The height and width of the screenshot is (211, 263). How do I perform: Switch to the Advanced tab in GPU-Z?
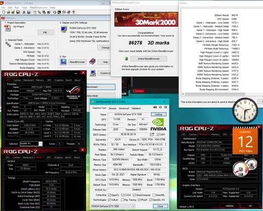click(x=124, y=108)
